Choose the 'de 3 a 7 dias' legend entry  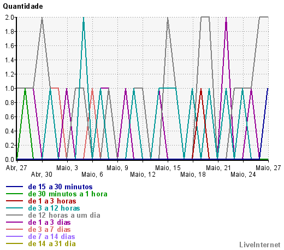tap(49, 230)
